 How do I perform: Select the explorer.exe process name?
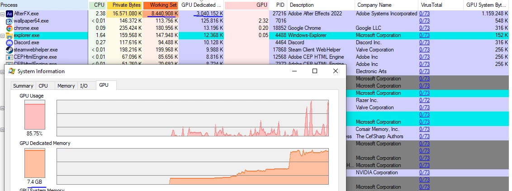(x=28, y=35)
